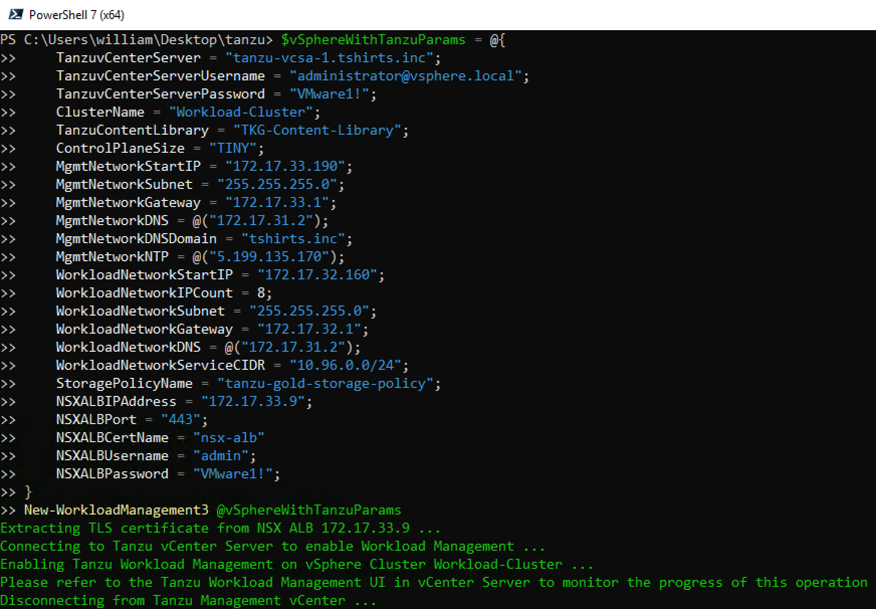This screenshot has width=876, height=609.
Task: Click the PowerShell icon in the title bar
Action: (16, 14)
